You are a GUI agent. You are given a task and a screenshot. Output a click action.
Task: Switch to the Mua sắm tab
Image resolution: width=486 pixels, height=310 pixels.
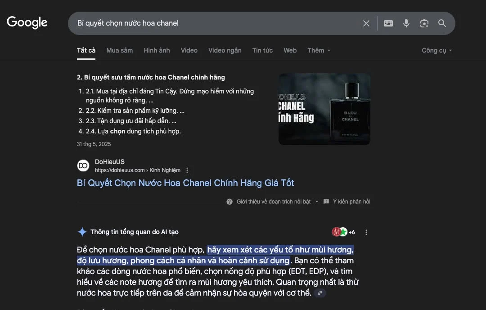coord(120,50)
